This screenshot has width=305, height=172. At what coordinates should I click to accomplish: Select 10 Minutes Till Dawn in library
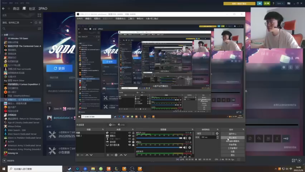(x=18, y=39)
